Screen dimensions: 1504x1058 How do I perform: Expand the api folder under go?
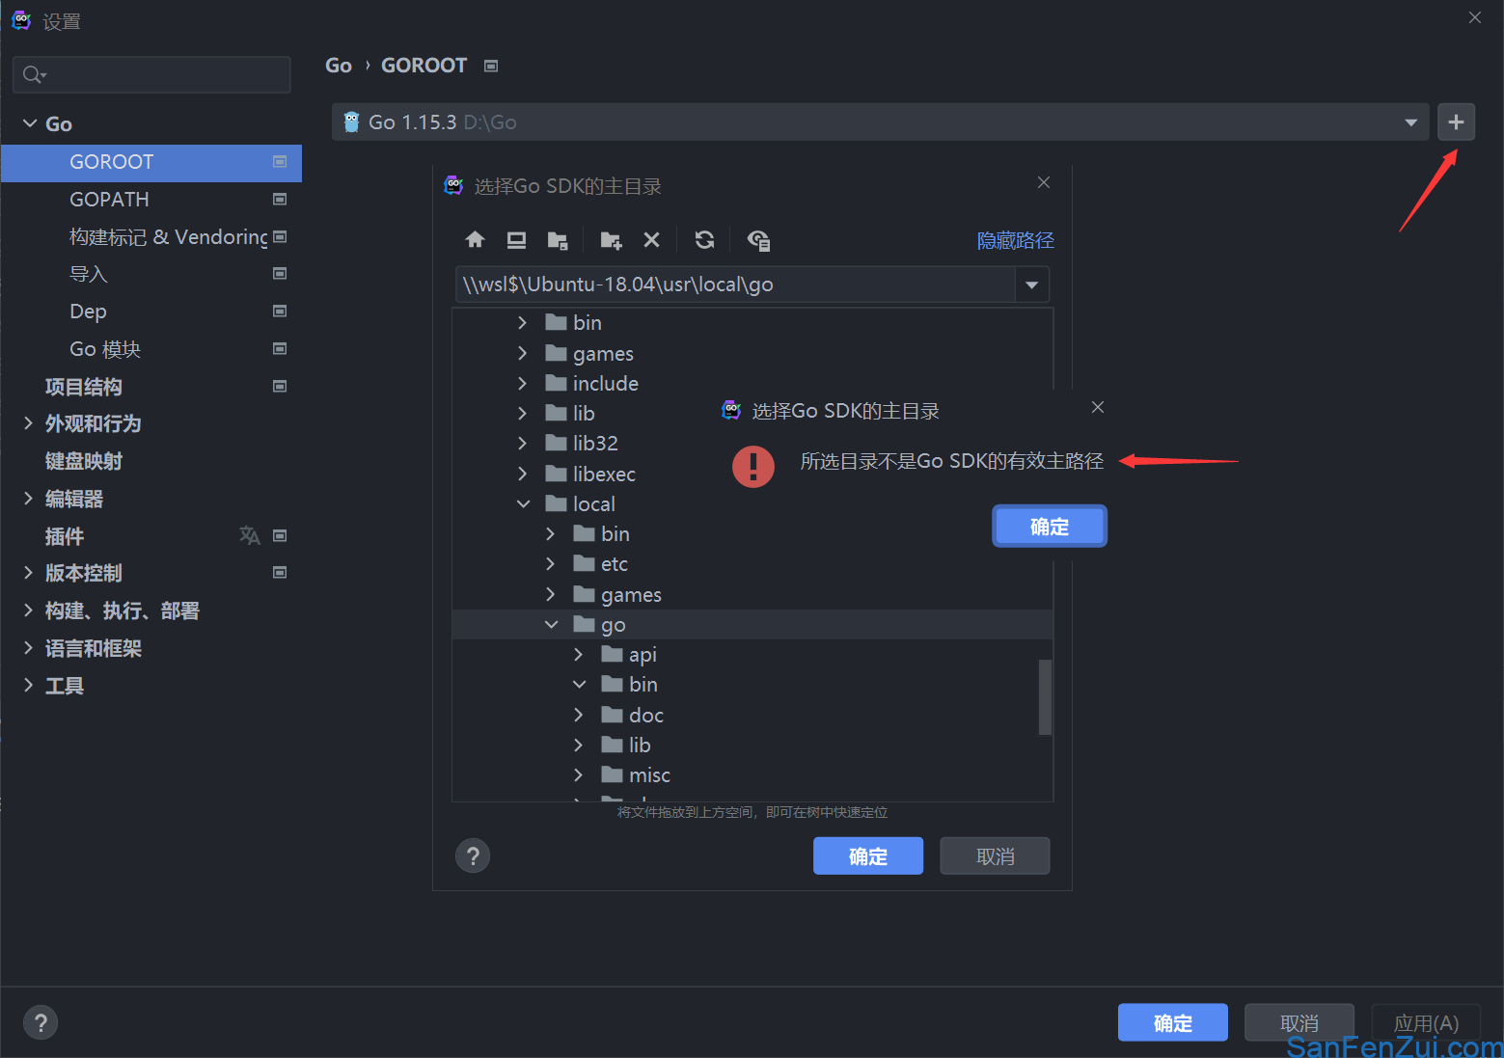579,655
